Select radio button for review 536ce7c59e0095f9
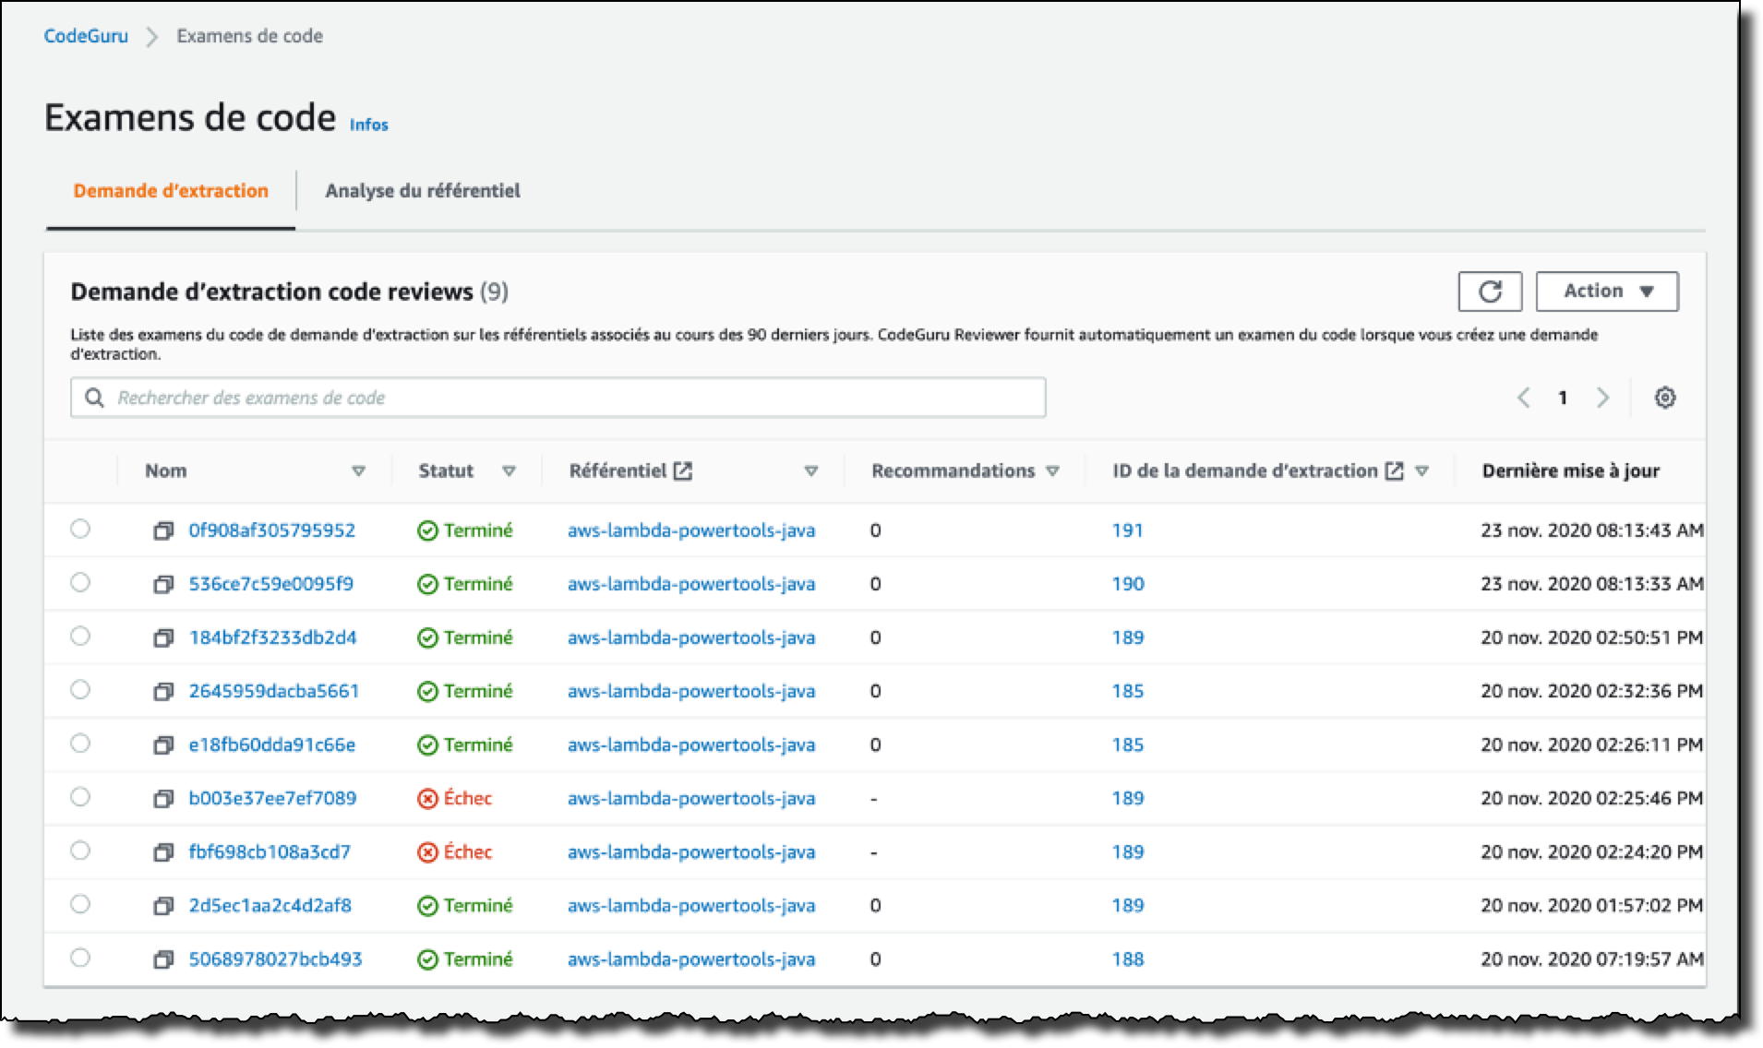This screenshot has width=1763, height=1048. click(80, 582)
